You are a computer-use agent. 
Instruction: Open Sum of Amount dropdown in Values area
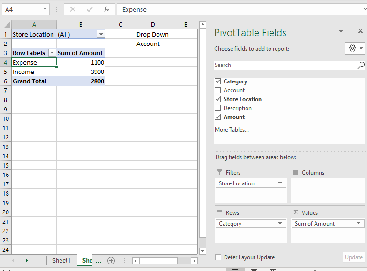click(358, 224)
